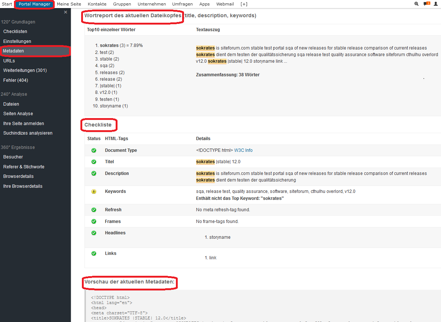This screenshot has height=322, width=441.
Task: Click green check icon for Document Type
Action: point(94,150)
